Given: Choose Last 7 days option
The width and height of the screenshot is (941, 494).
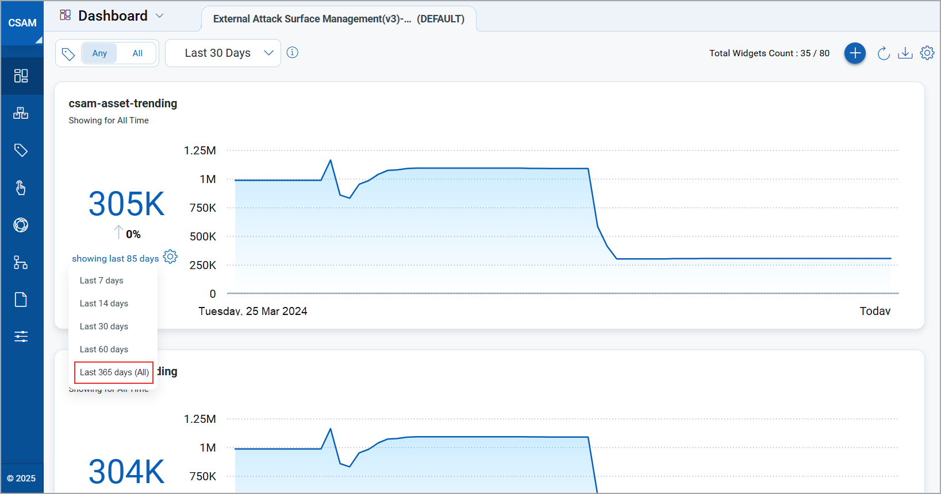Looking at the screenshot, I should (102, 281).
